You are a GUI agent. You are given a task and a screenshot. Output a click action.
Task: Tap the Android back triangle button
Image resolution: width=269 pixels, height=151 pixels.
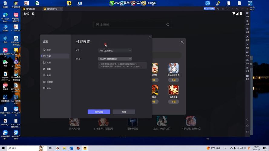pyautogui.click(x=248, y=120)
